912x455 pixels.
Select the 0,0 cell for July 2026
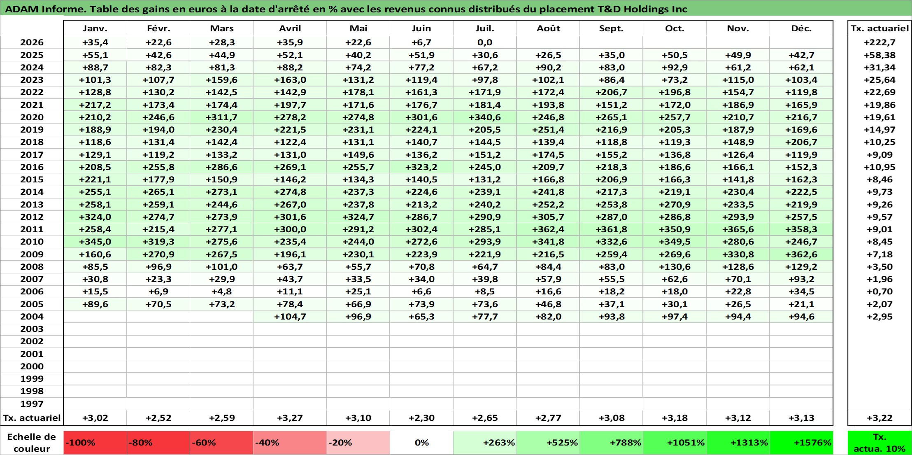[485, 42]
